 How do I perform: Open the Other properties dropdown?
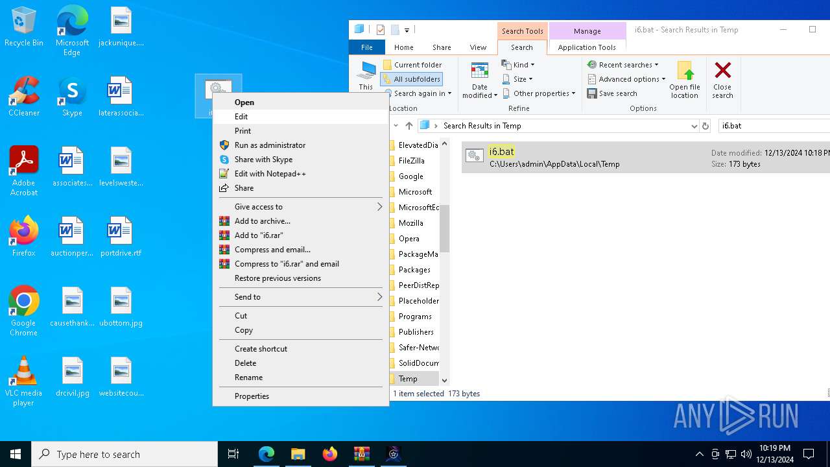pos(539,93)
